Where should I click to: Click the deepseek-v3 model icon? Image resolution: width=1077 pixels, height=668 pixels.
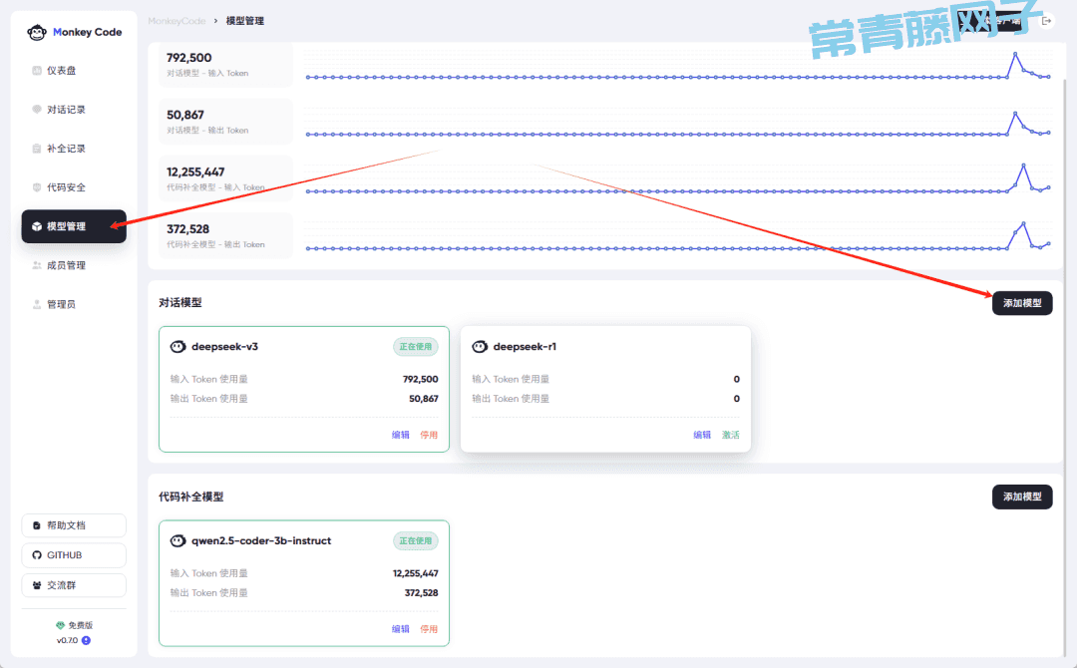click(178, 347)
